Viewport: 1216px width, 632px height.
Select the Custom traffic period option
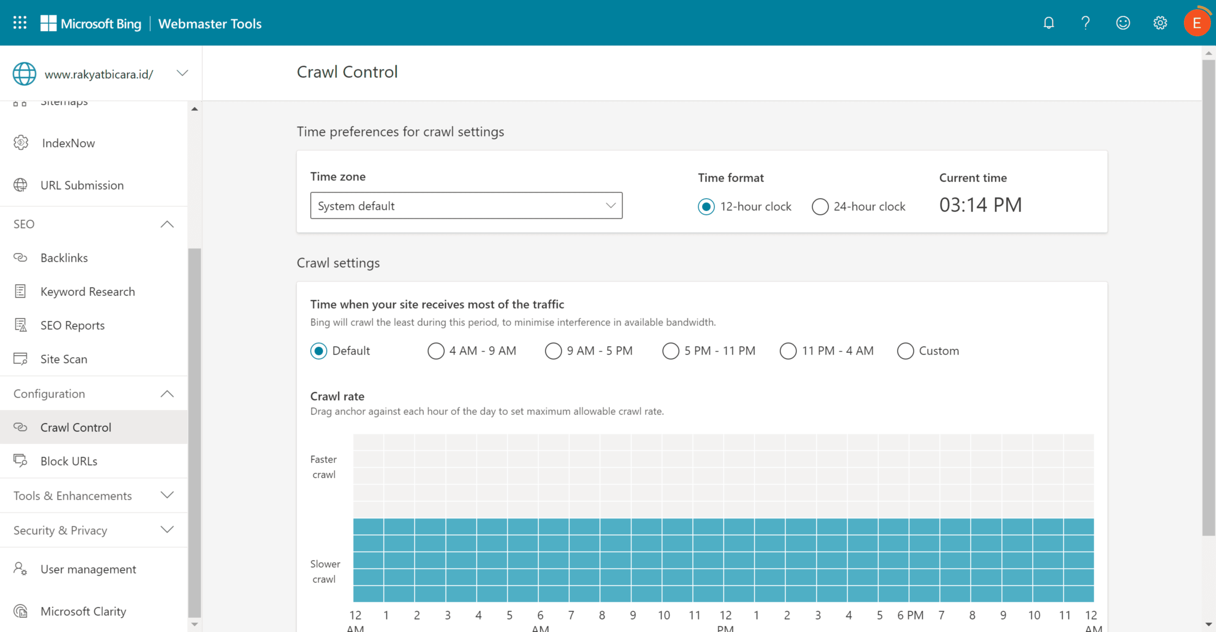pyautogui.click(x=905, y=350)
